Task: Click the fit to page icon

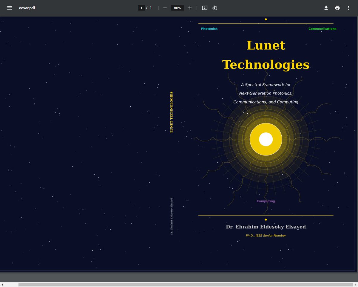Action: (205, 8)
